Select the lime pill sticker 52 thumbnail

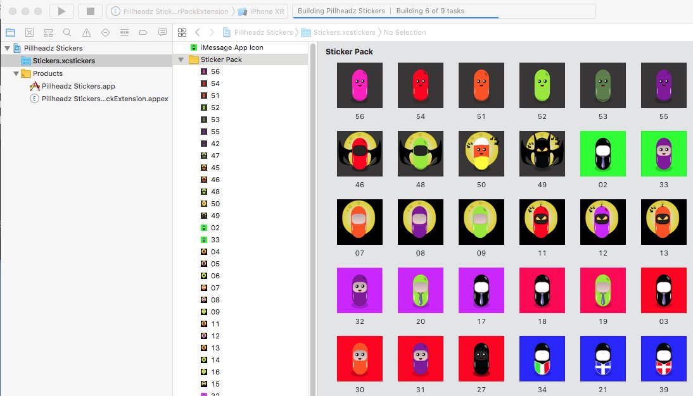(x=542, y=85)
